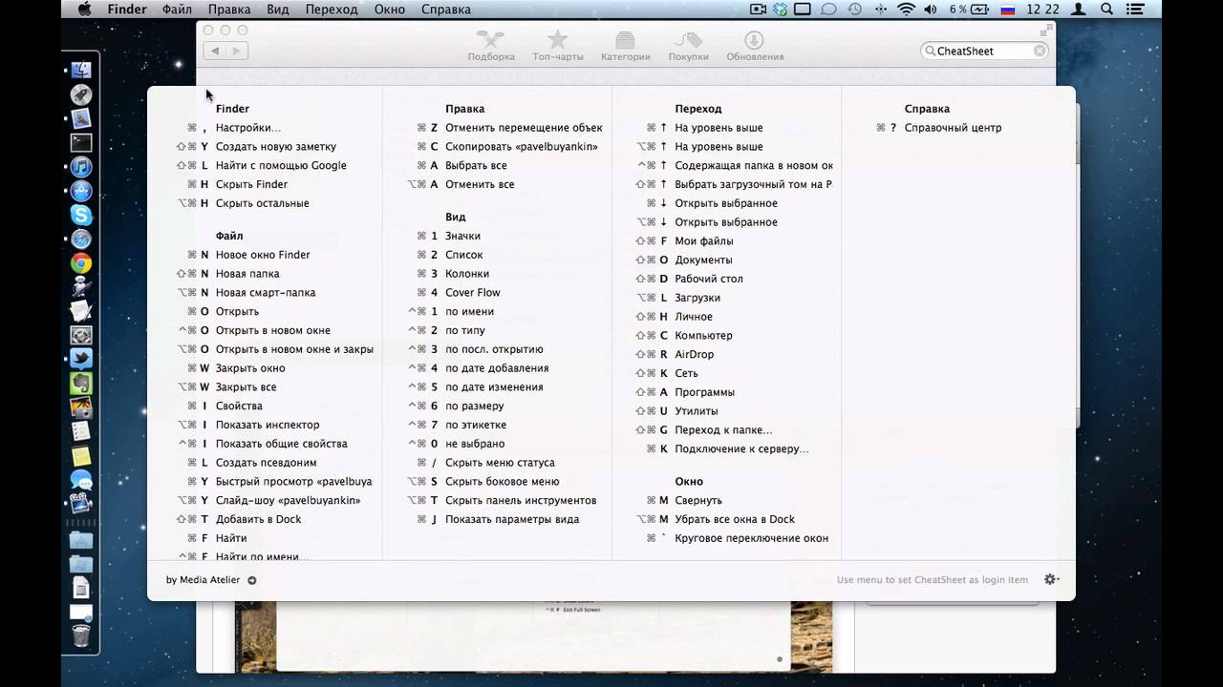Open the Twitter app in the Dock
Viewport: 1223px width, 687px height.
point(81,359)
